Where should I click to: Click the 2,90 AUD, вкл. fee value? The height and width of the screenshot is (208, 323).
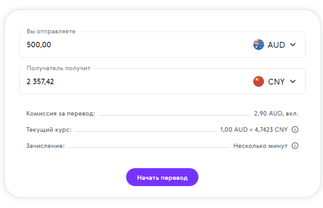(276, 114)
